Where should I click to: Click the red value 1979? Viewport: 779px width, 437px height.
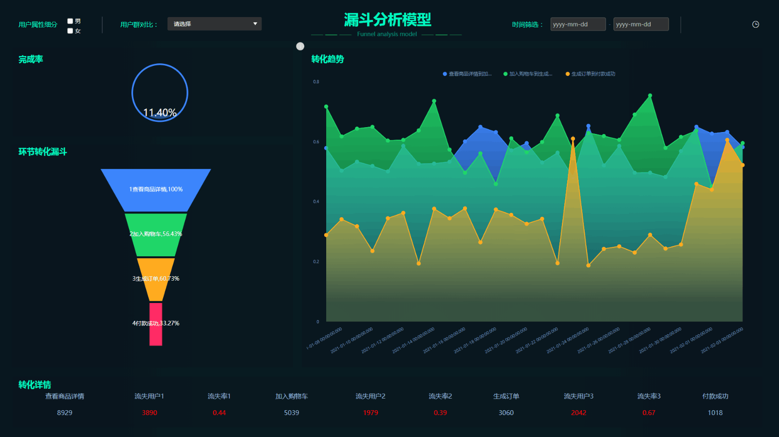tap(371, 413)
